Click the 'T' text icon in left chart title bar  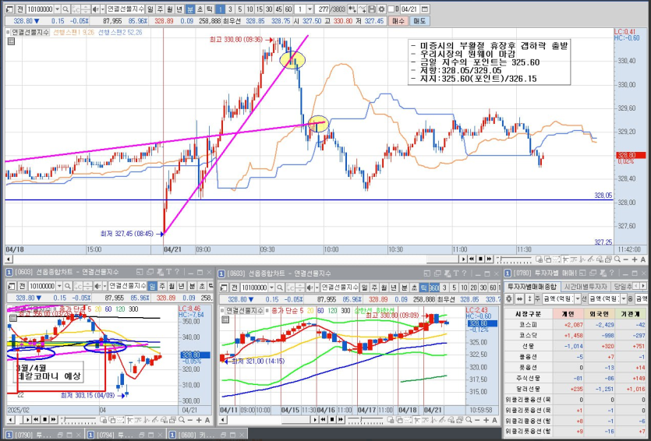tap(168, 272)
